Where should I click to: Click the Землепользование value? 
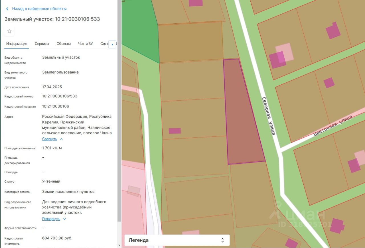tap(60, 72)
